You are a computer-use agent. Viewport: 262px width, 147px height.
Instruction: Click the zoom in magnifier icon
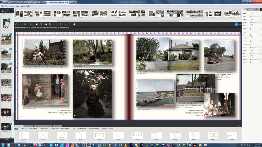(x=61, y=24)
